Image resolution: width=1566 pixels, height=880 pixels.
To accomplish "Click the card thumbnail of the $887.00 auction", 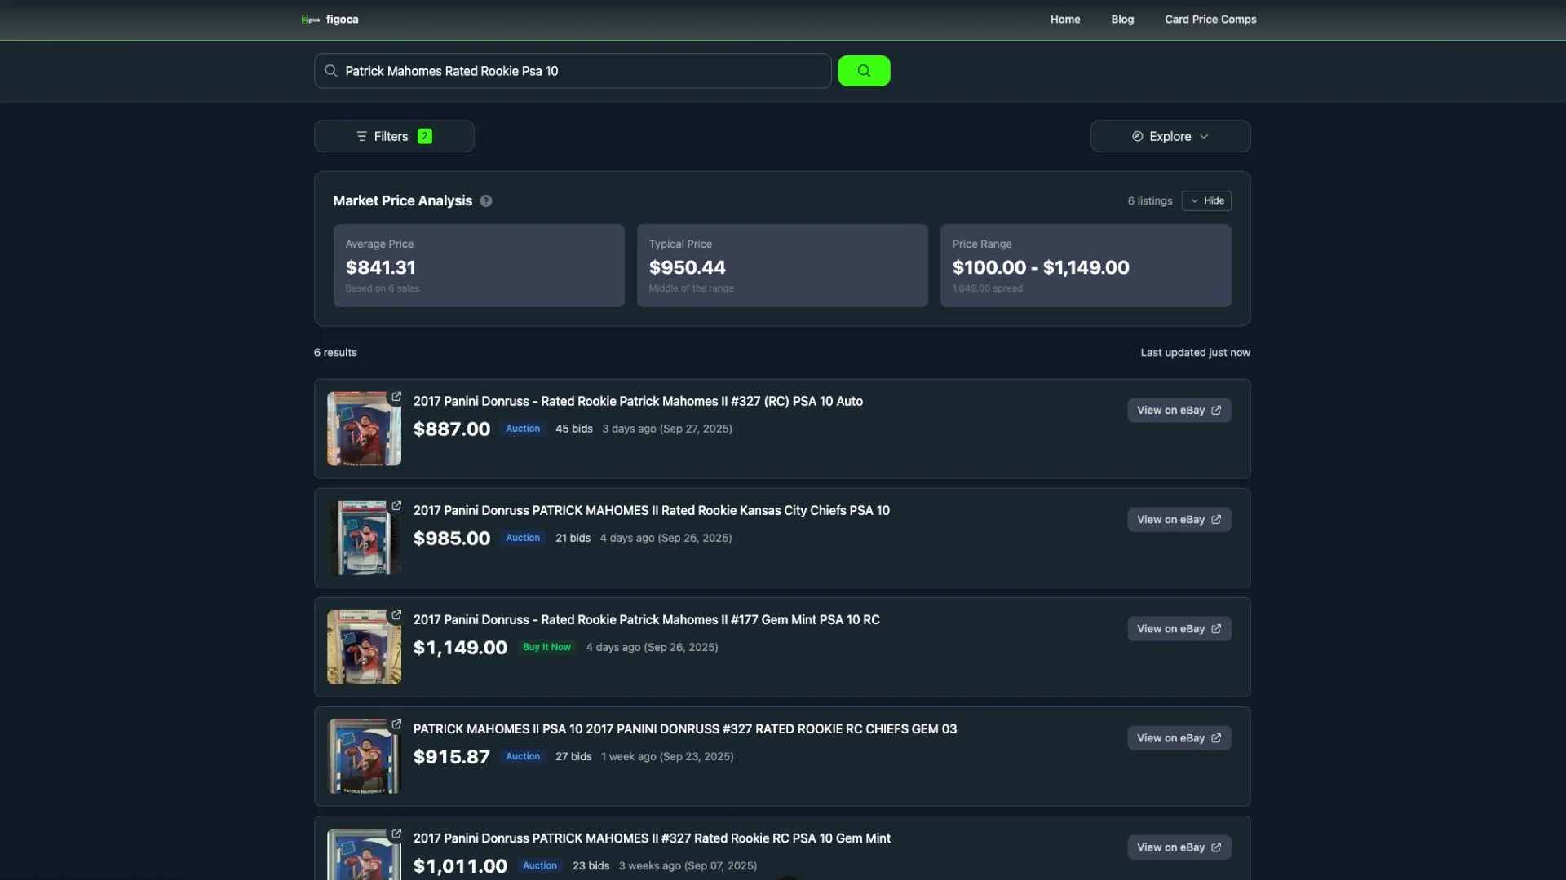I will click(363, 428).
